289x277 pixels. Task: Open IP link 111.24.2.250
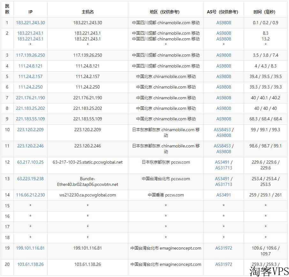click(x=30, y=87)
